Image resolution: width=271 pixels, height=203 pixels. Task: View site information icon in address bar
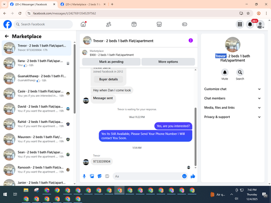point(29,13)
